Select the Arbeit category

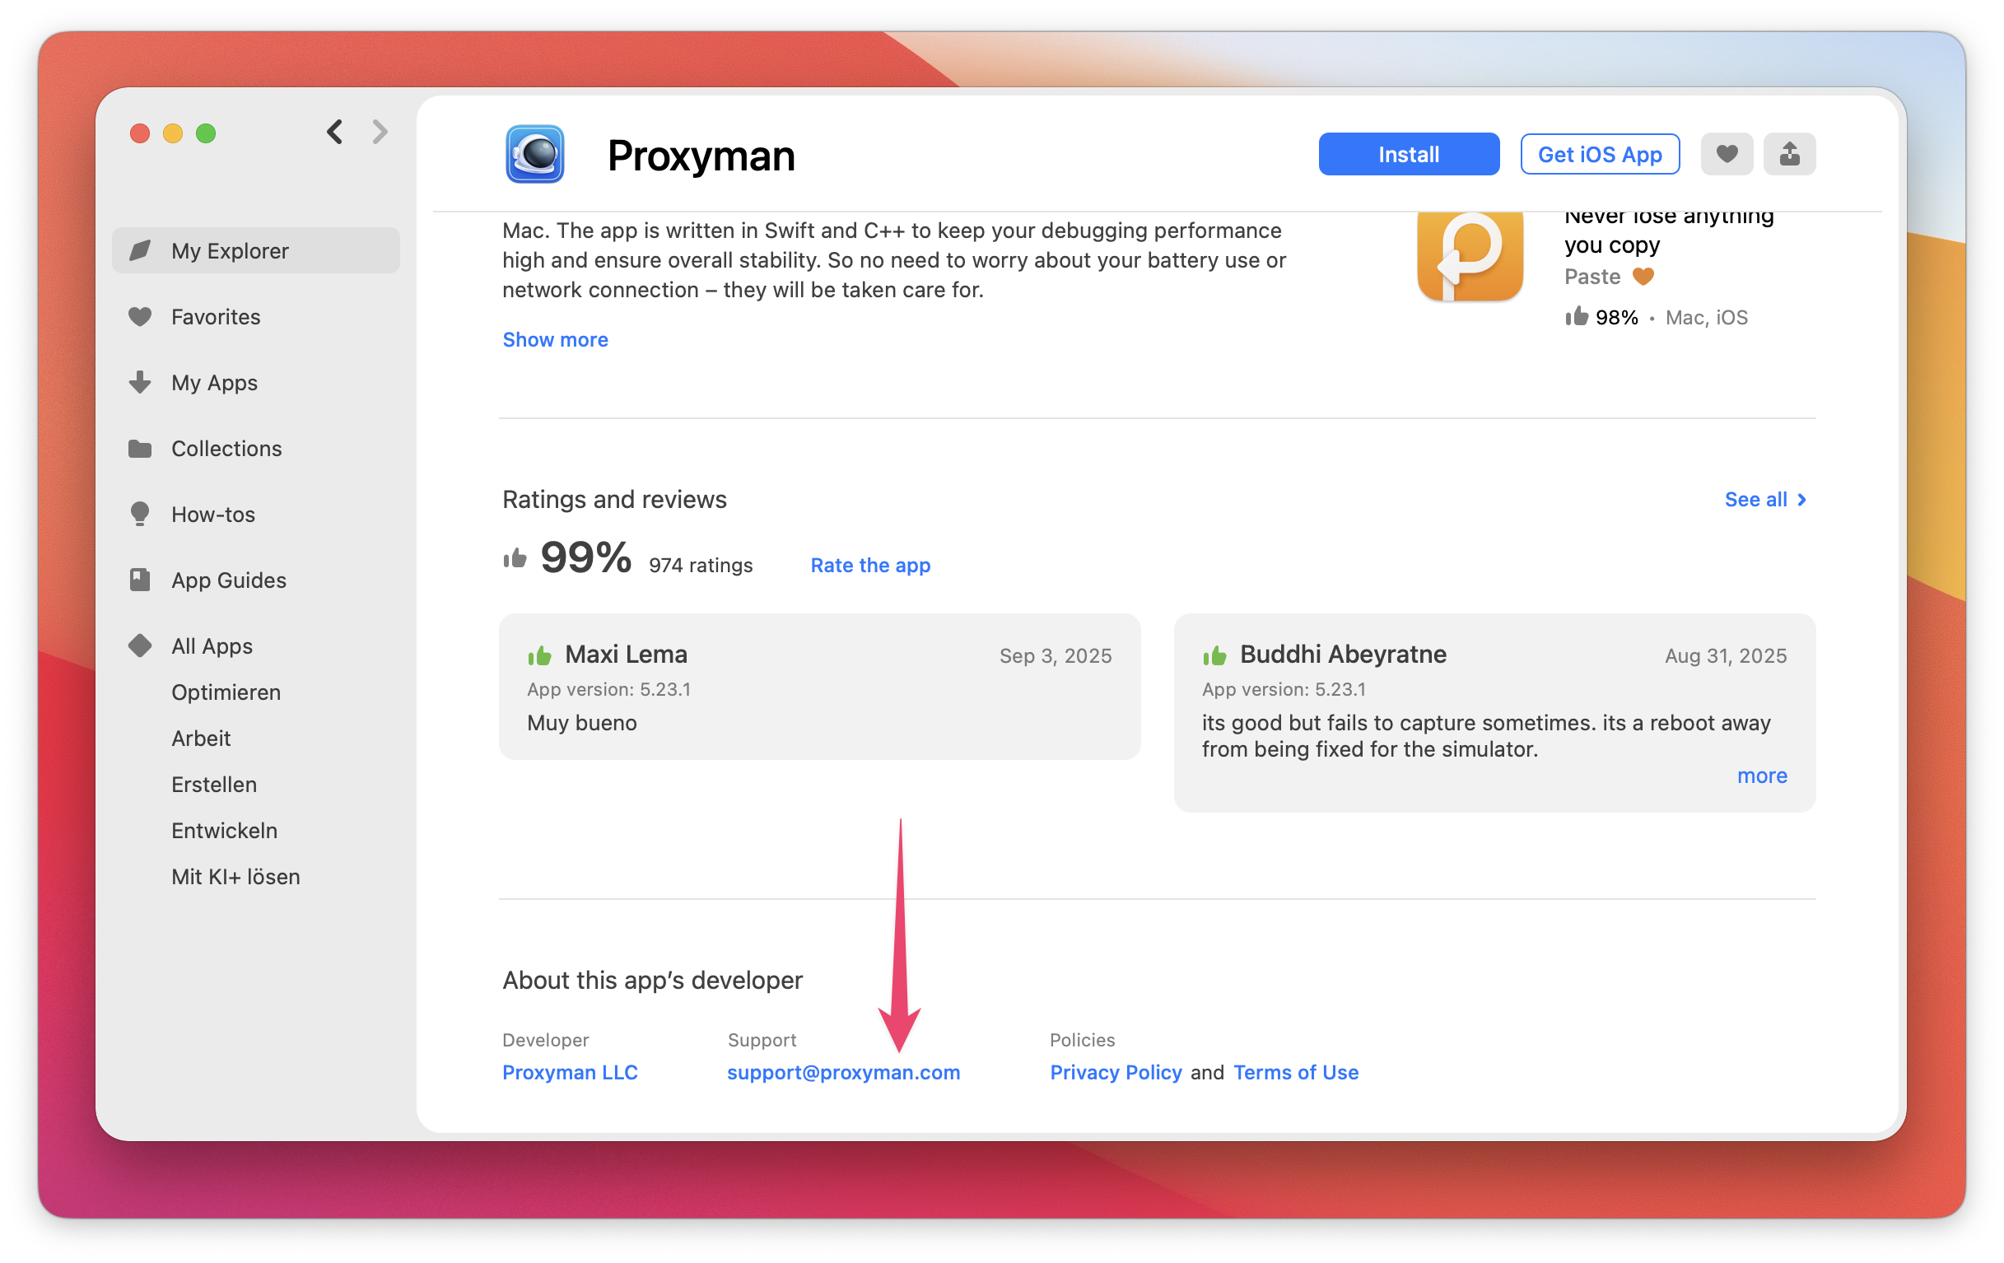[x=201, y=738]
